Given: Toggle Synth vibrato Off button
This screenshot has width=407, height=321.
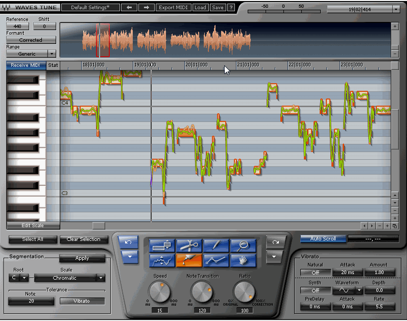Looking at the screenshot, I should click(316, 290).
